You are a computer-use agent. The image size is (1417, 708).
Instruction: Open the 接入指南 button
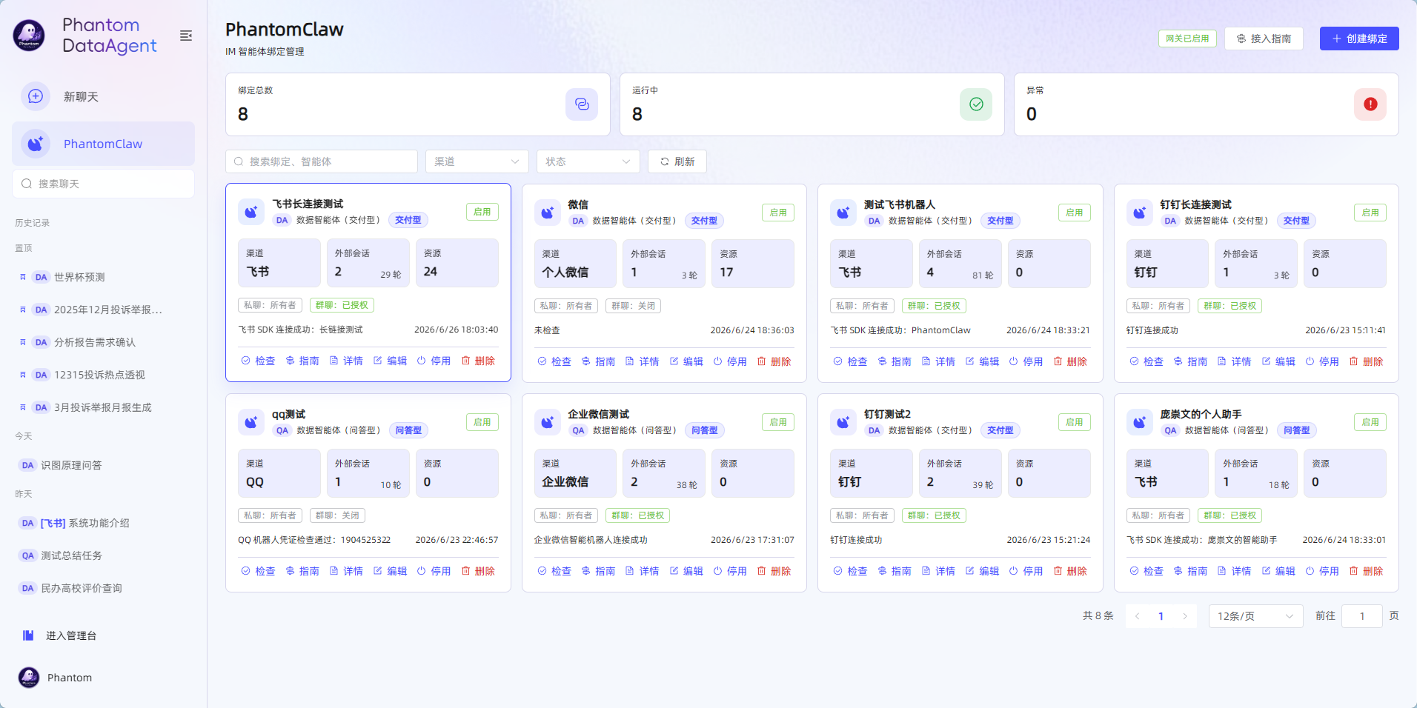click(x=1264, y=39)
